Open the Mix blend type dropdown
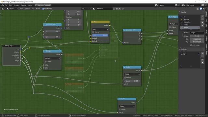Image resolution: width=208 pixels, height=117 pixels. tap(100, 29)
